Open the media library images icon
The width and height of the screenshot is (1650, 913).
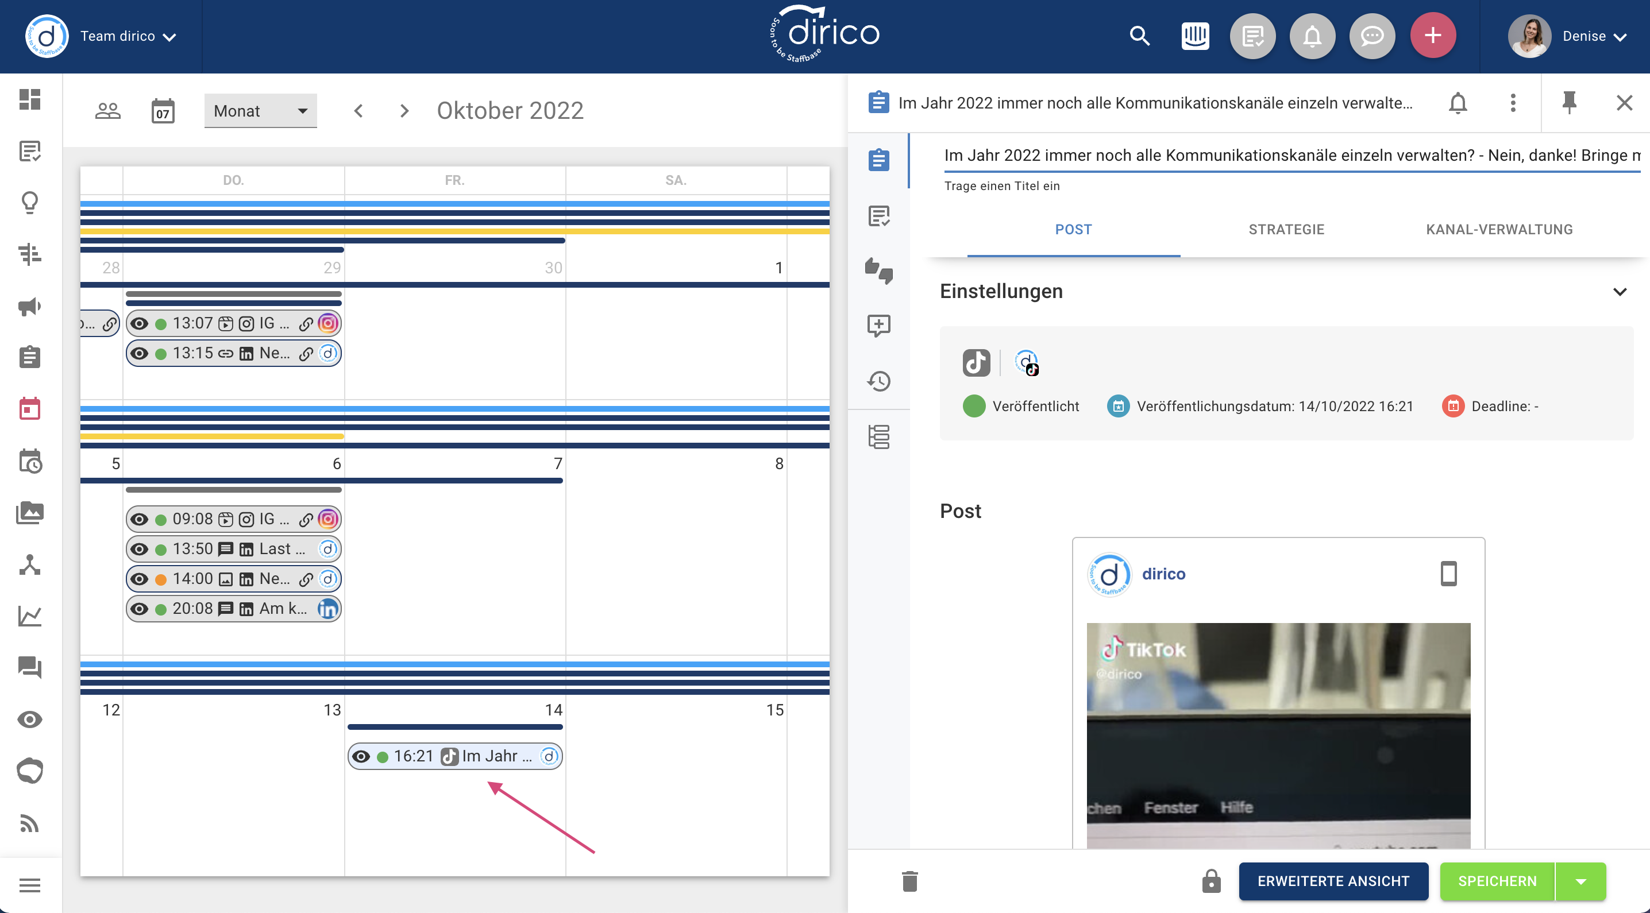tap(30, 513)
